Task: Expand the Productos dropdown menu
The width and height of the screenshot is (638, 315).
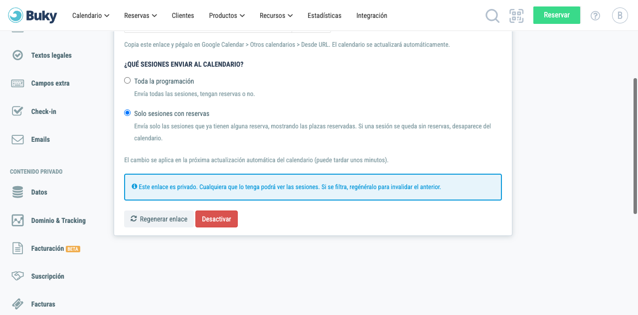Action: click(227, 15)
